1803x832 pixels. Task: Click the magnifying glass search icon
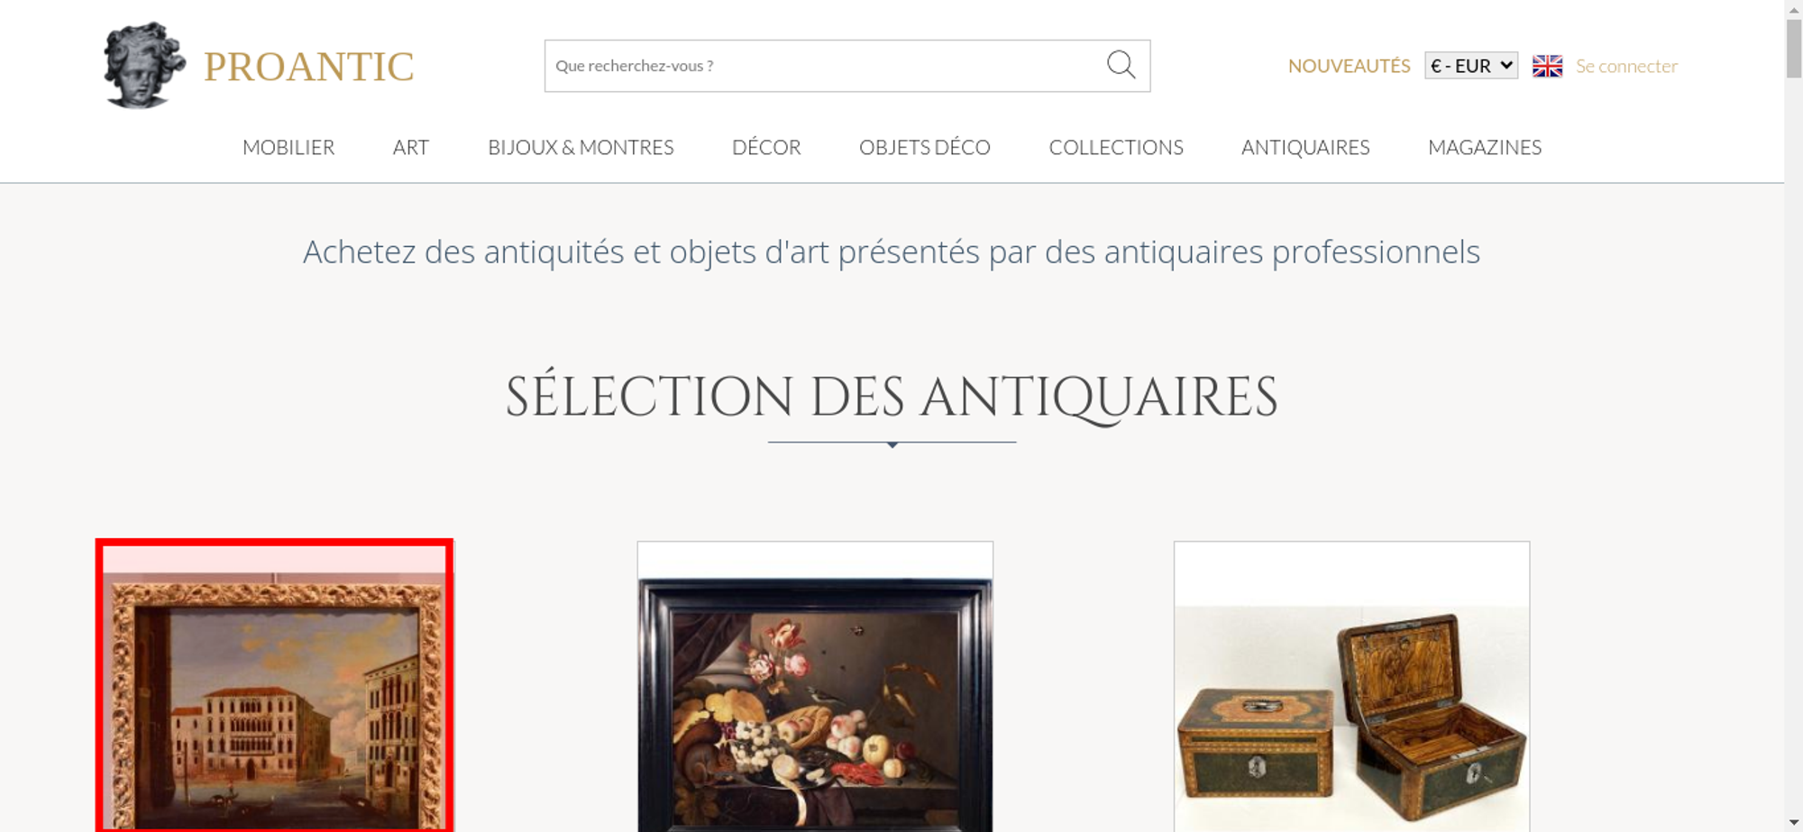[1121, 65]
